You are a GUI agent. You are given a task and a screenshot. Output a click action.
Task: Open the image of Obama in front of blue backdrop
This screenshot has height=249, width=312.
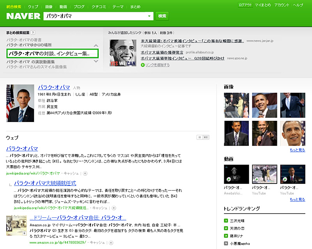236,133
